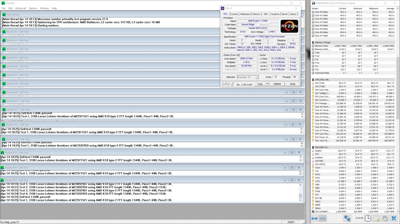This screenshot has height=224, width=400.
Task: Click the collapse columns arrows icon in HWiNFO
Action: coord(323,218)
